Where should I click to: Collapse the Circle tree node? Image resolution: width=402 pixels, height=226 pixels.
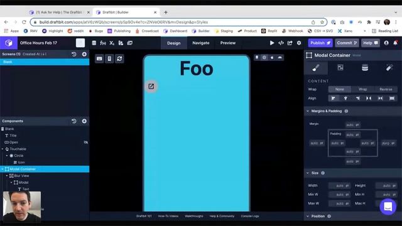(x=7, y=156)
